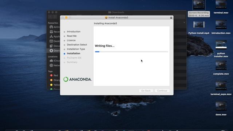
Task: Click the 'Installing Anaconda3' heading
Action: point(105,23)
